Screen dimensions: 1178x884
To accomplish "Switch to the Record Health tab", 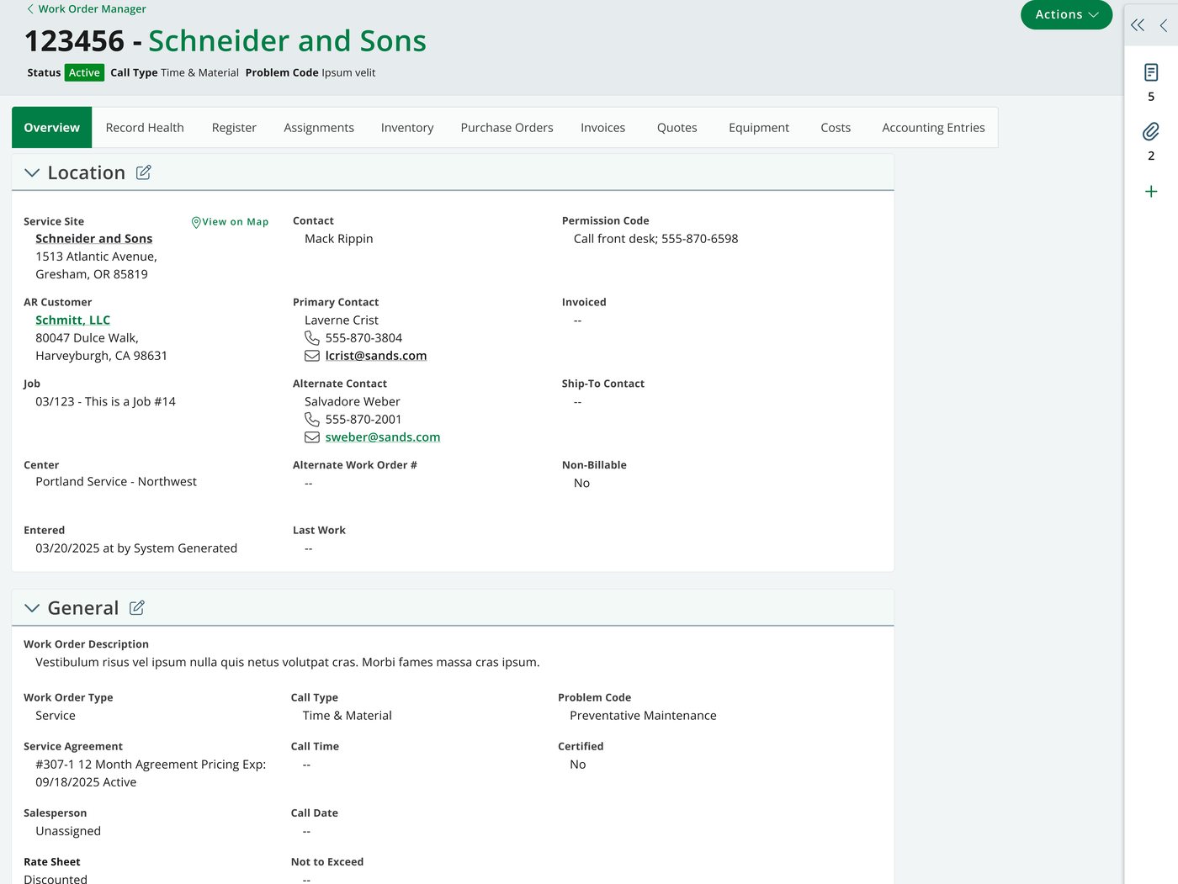I will (145, 128).
